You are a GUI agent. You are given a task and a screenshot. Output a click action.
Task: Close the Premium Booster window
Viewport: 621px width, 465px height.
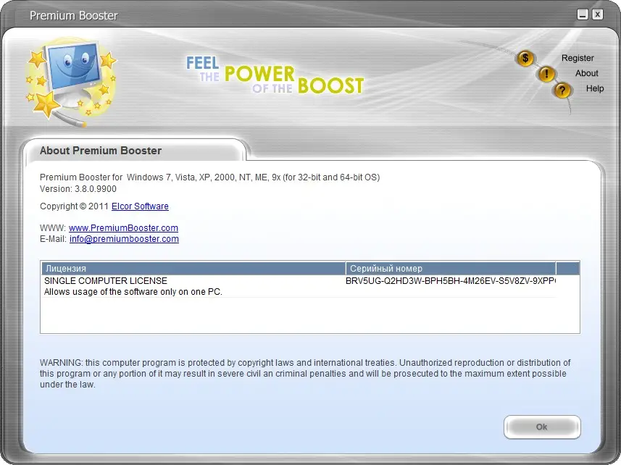click(598, 14)
